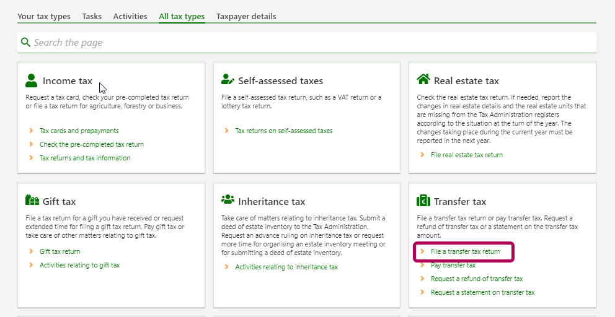Click the Income tax person icon
The width and height of the screenshot is (615, 317).
click(x=32, y=80)
